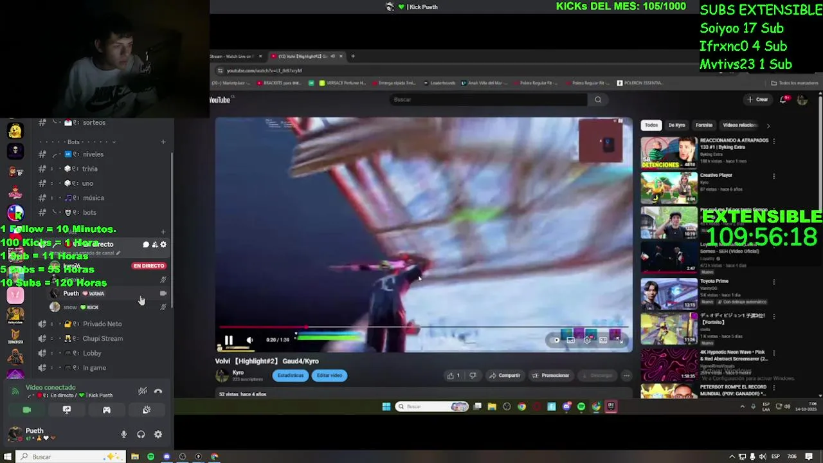Select the Todos filter chip

(x=651, y=125)
